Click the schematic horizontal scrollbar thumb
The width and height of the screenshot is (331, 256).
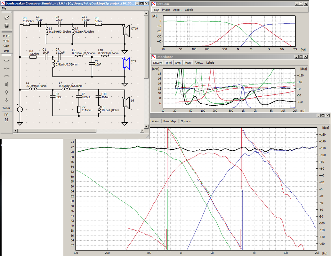tap(57, 131)
